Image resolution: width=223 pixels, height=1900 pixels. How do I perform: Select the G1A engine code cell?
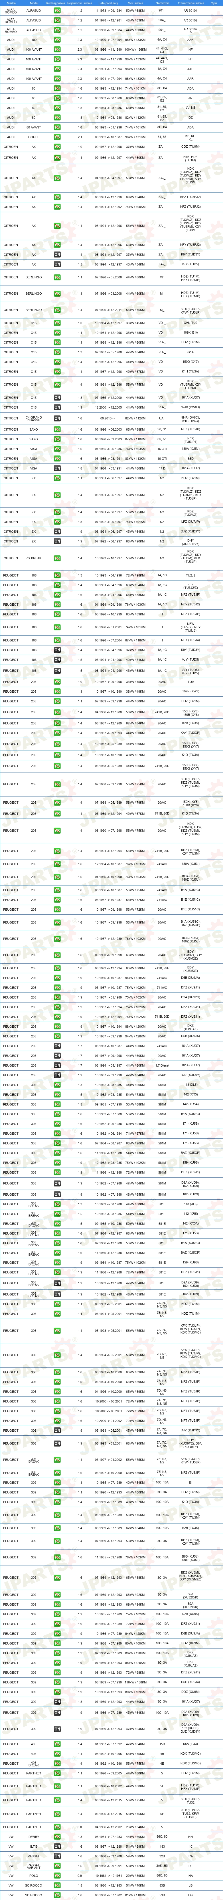190,352
